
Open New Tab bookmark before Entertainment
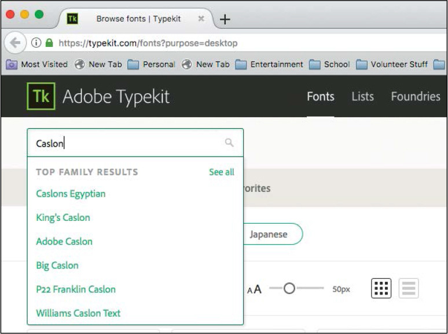click(205, 64)
